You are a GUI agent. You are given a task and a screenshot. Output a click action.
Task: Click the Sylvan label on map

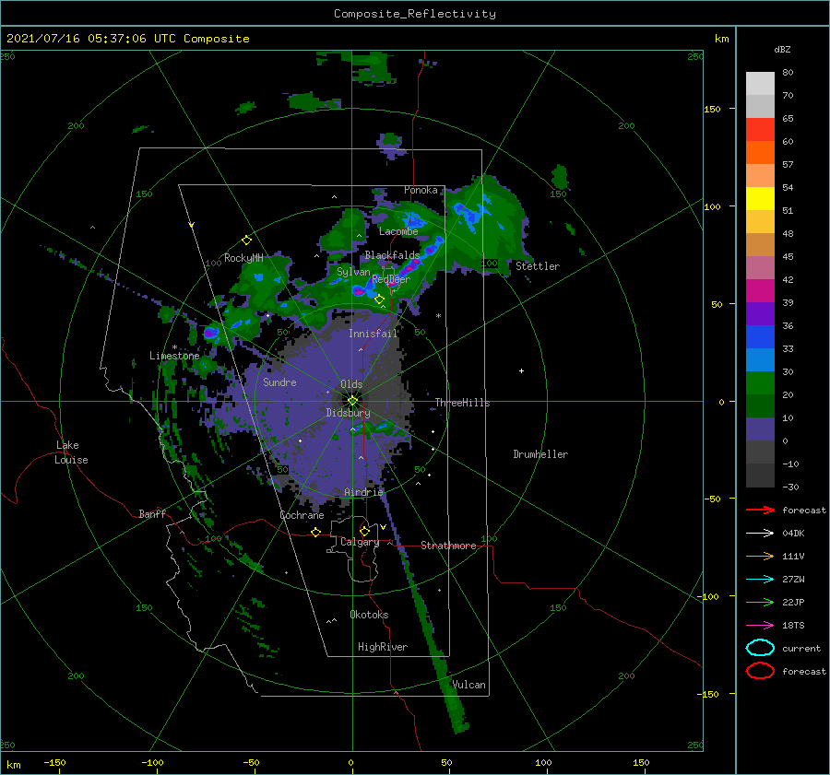[353, 272]
